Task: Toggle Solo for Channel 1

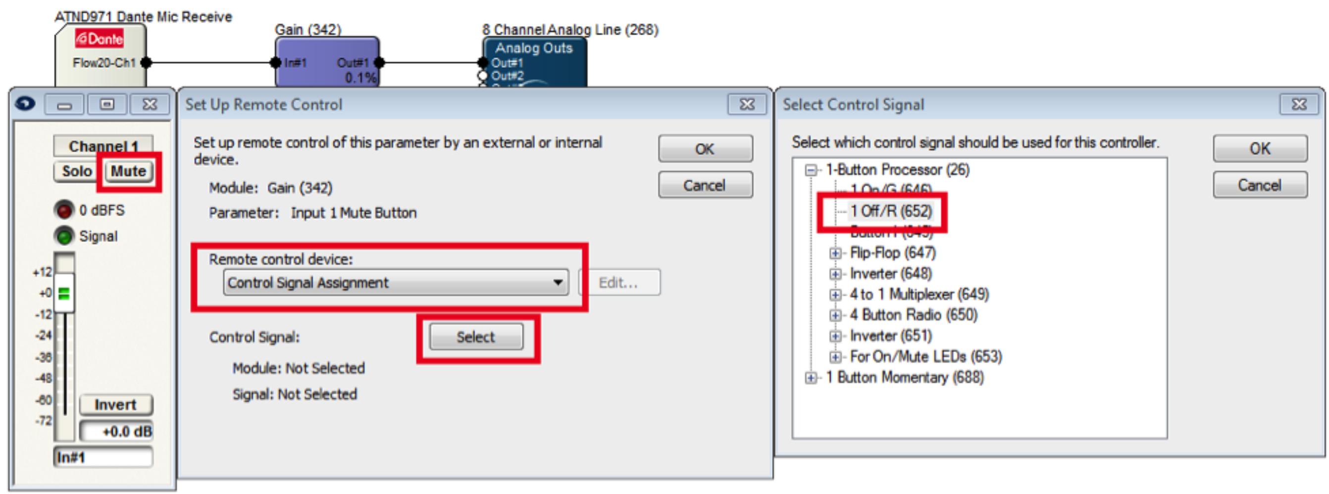Action: (x=77, y=171)
